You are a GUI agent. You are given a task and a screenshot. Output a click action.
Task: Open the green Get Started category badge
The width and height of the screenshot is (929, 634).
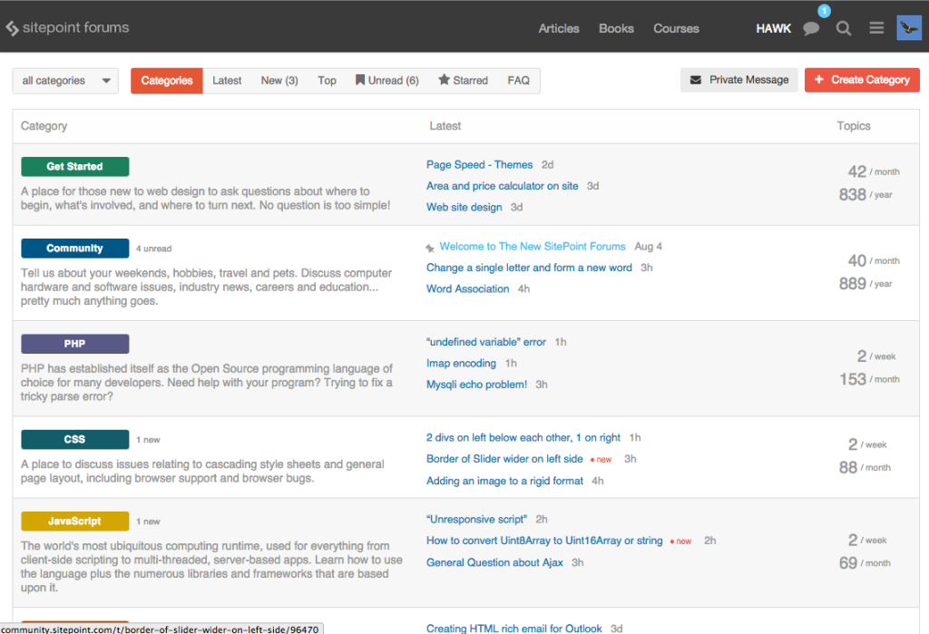(x=75, y=167)
